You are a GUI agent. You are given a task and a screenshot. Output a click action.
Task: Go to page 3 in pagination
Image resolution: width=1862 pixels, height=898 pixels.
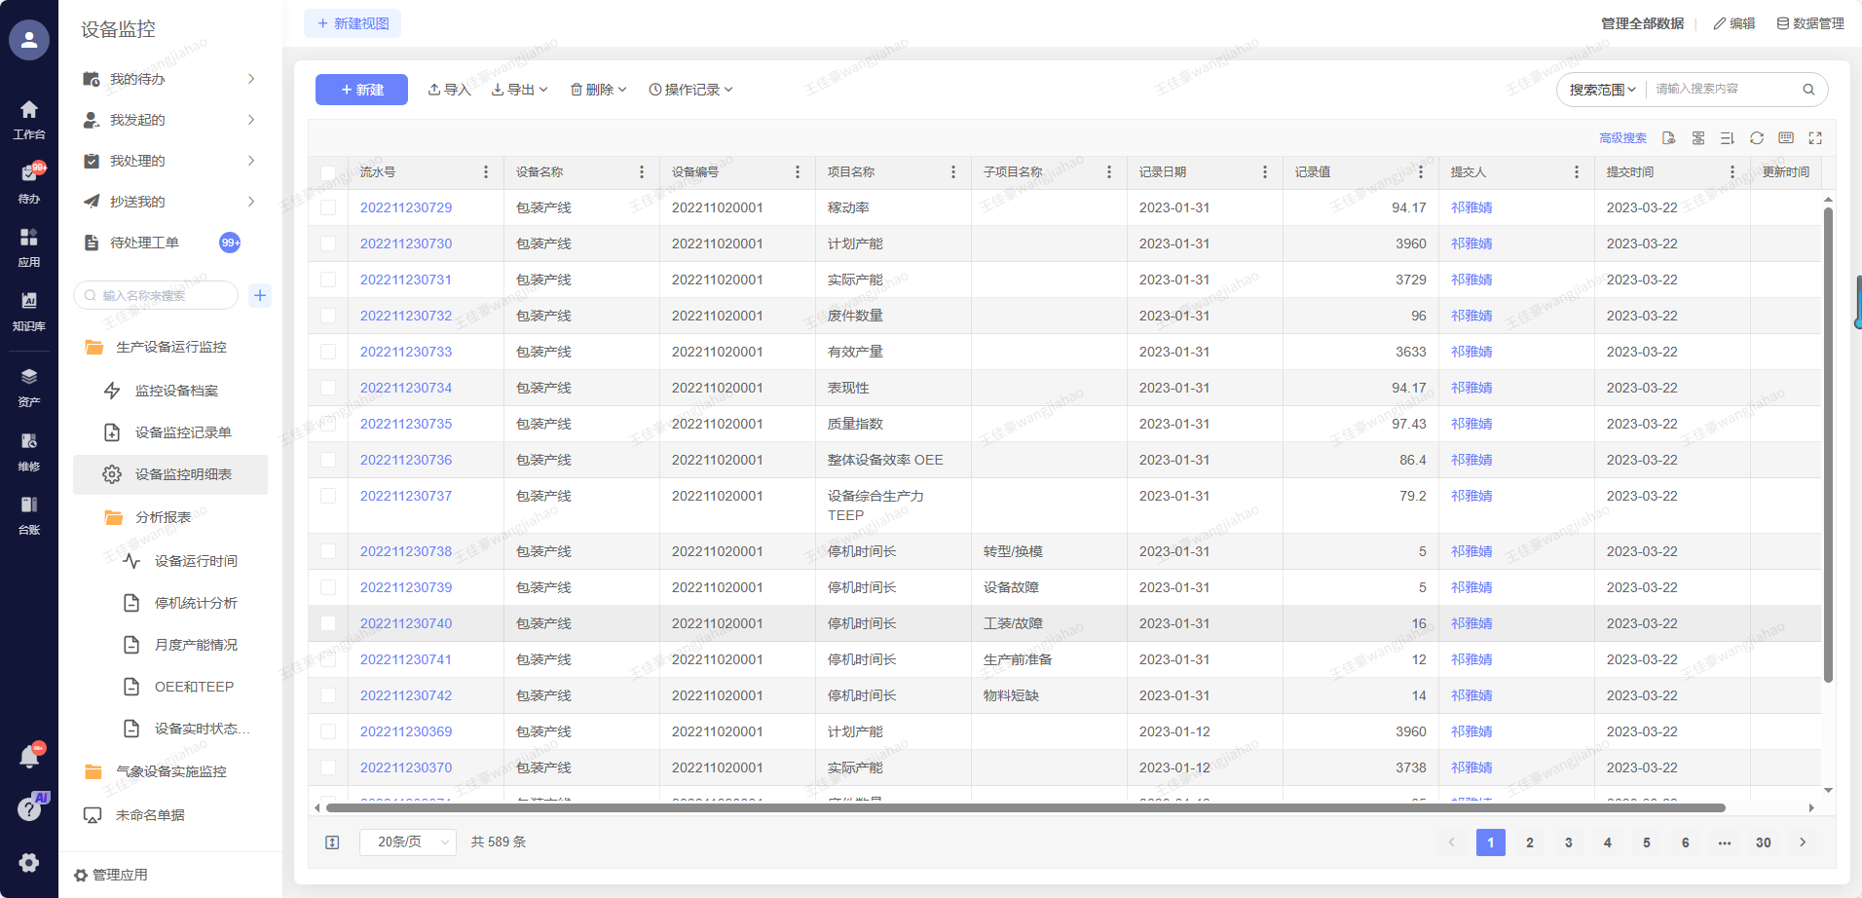1568,842
